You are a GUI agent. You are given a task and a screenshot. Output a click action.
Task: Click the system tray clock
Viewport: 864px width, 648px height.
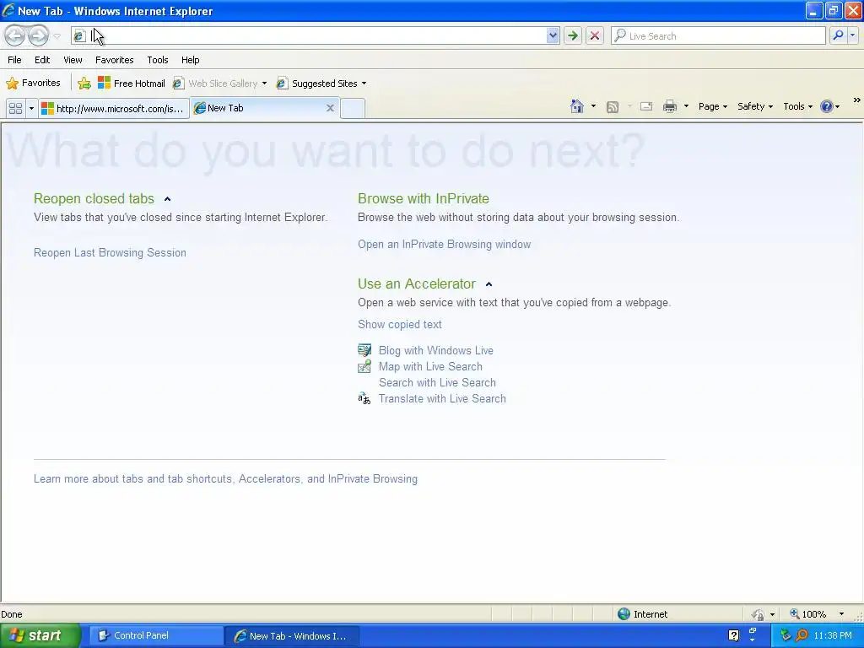(833, 636)
